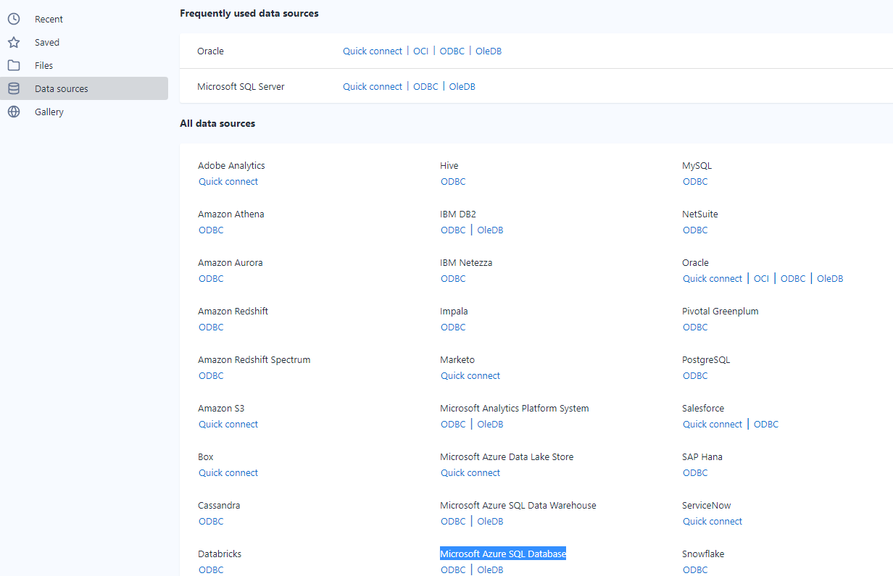The height and width of the screenshot is (576, 893).
Task: Open PostgreSQL via ODBC
Action: point(695,375)
